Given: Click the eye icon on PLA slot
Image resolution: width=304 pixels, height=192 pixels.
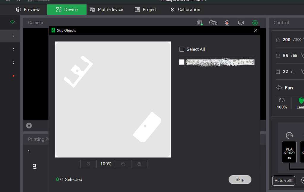Looking at the screenshot, I should pos(289,158).
